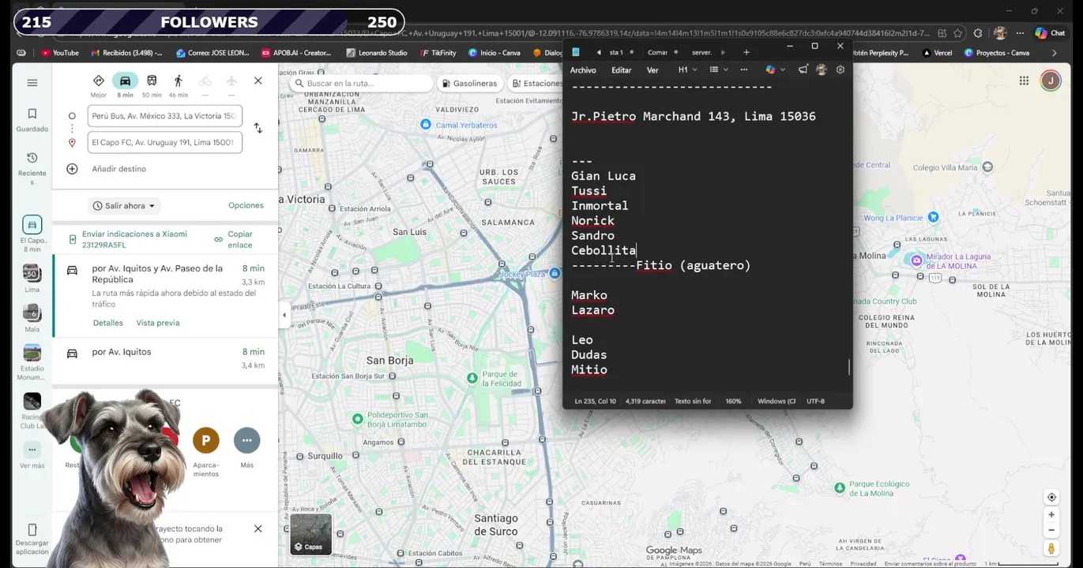Select driving mode showing 8 min

pyautogui.click(x=125, y=86)
